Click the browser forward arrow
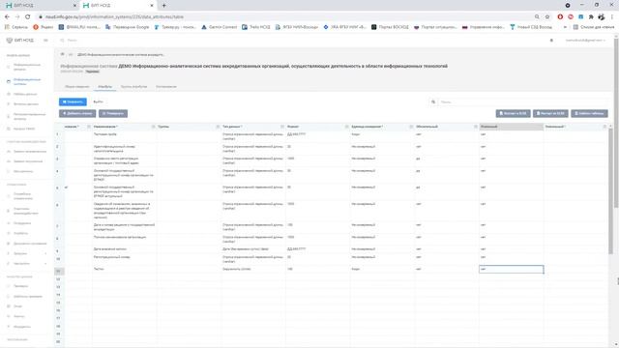 coord(17,17)
